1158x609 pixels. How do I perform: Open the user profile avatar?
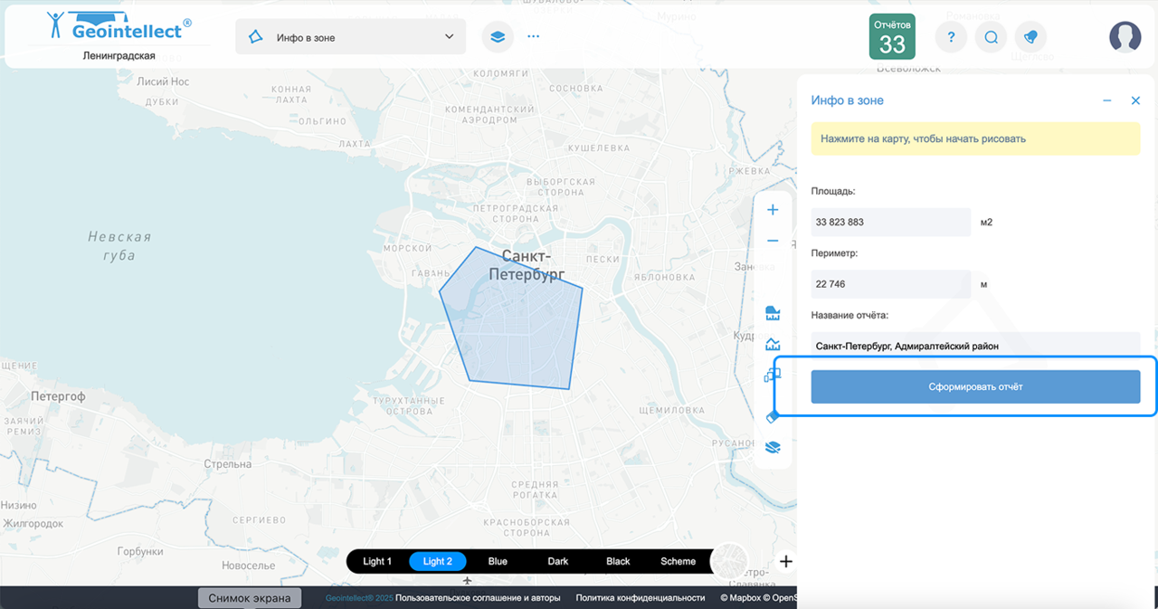click(1125, 37)
